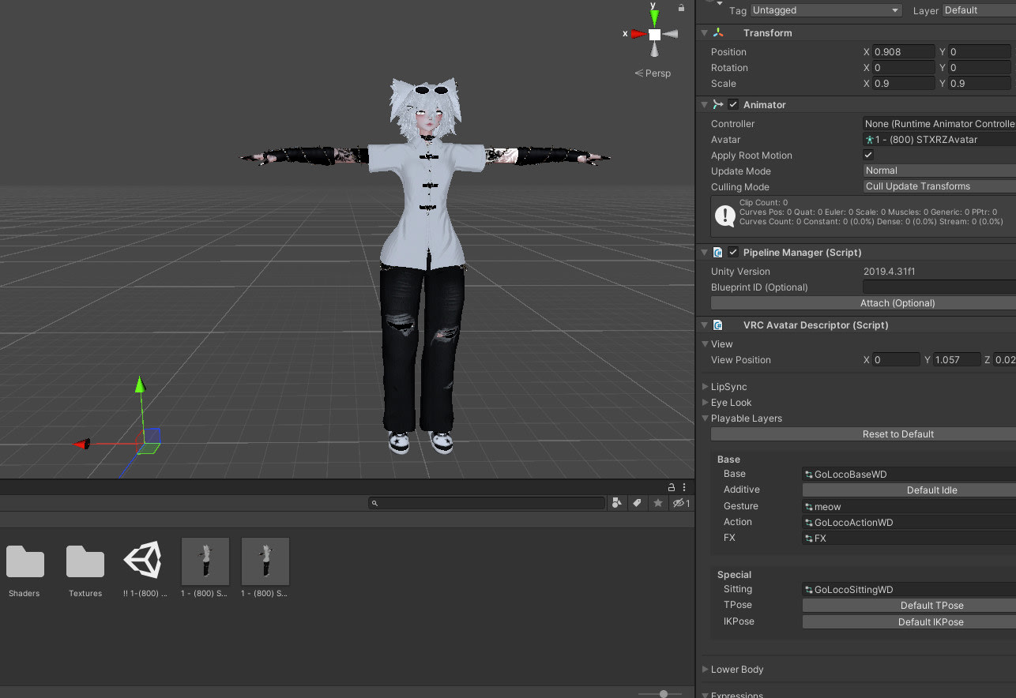Toggle hidden packages visibility eye icon
Image resolution: width=1016 pixels, height=698 pixels.
click(679, 504)
